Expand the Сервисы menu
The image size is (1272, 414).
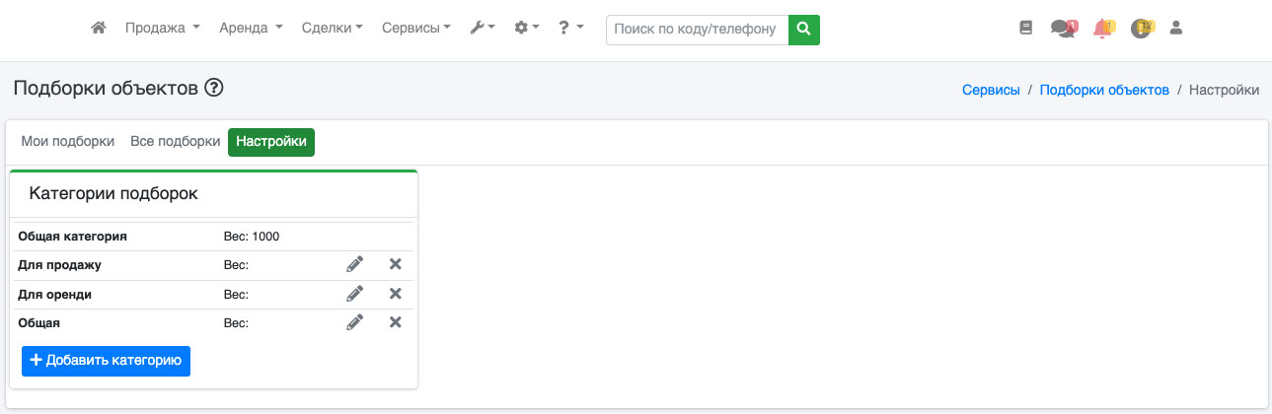click(416, 29)
